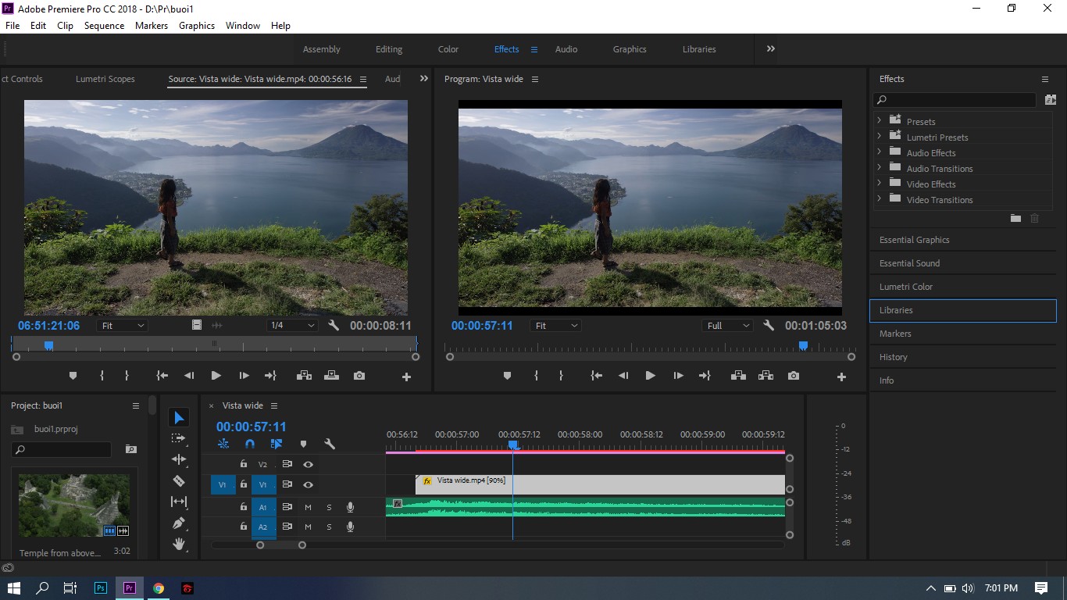Click the Ripple Edit tool
Screen dimensions: 1067x600
(x=179, y=459)
